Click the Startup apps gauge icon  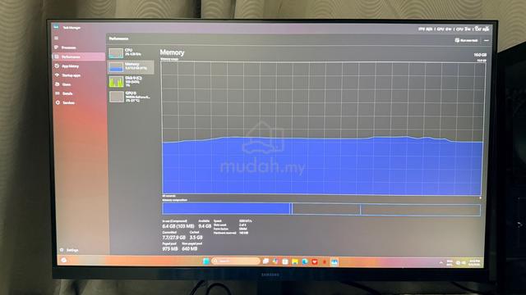57,75
